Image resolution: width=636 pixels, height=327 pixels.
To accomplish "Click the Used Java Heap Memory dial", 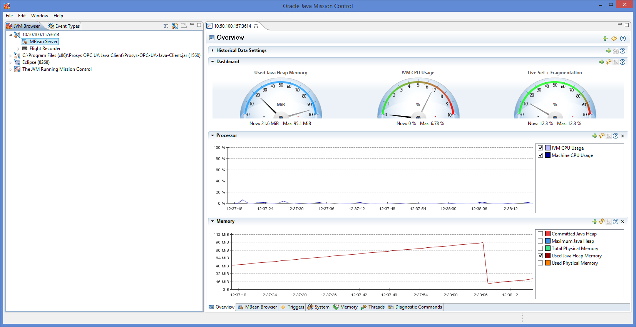I will [281, 98].
